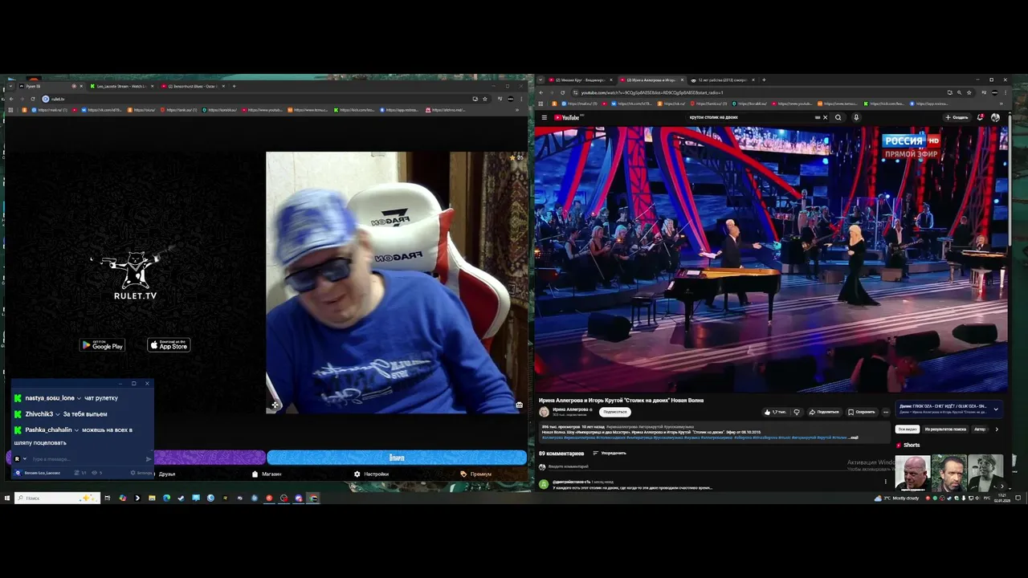The height and width of the screenshot is (578, 1028).
Task: Show hidden bookmarks chevron in the rulet.tv window
Action: [519, 109]
